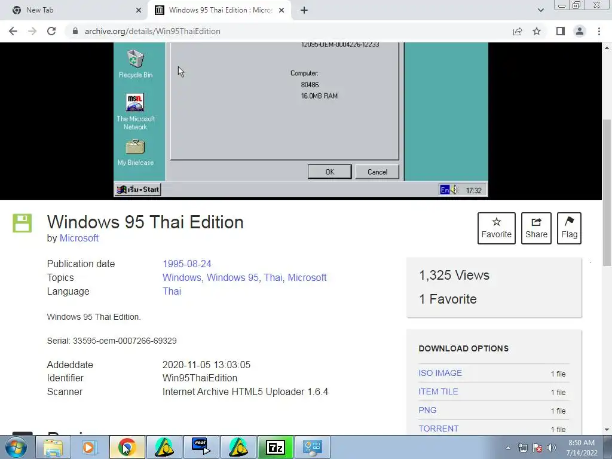Viewport: 612px width, 459px height.
Task: Bookmark this tab with the star icon
Action: [x=537, y=31]
